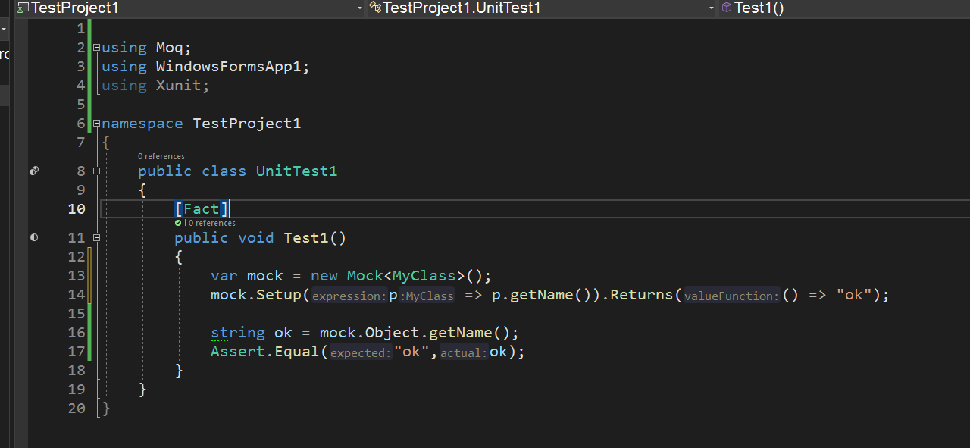Open the TestProject1 project navigation dropdown
Screen dimensions: 970x448
pos(189,8)
